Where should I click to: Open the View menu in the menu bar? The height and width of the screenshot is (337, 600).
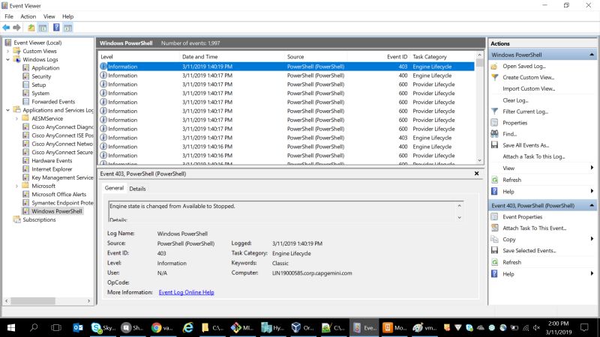pos(49,16)
